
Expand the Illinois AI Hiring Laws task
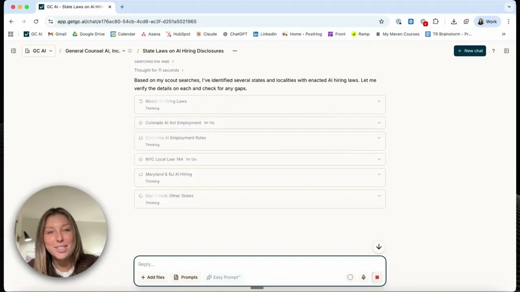(260, 105)
